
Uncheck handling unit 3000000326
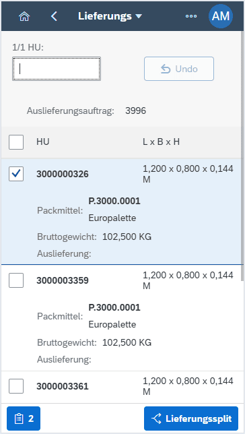click(x=16, y=174)
